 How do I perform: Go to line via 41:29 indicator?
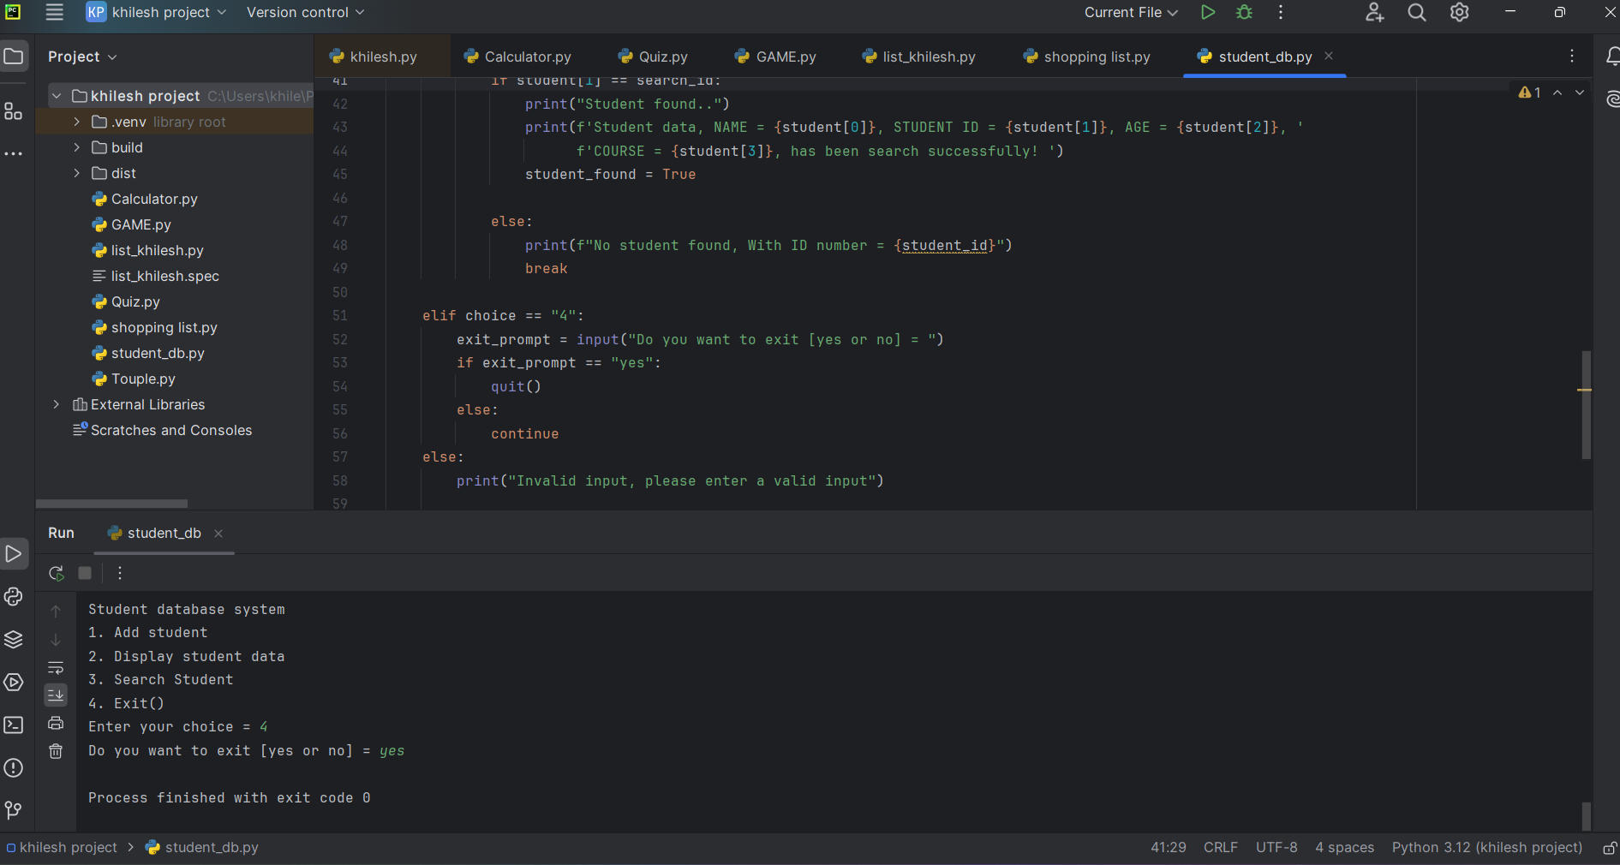click(1168, 848)
